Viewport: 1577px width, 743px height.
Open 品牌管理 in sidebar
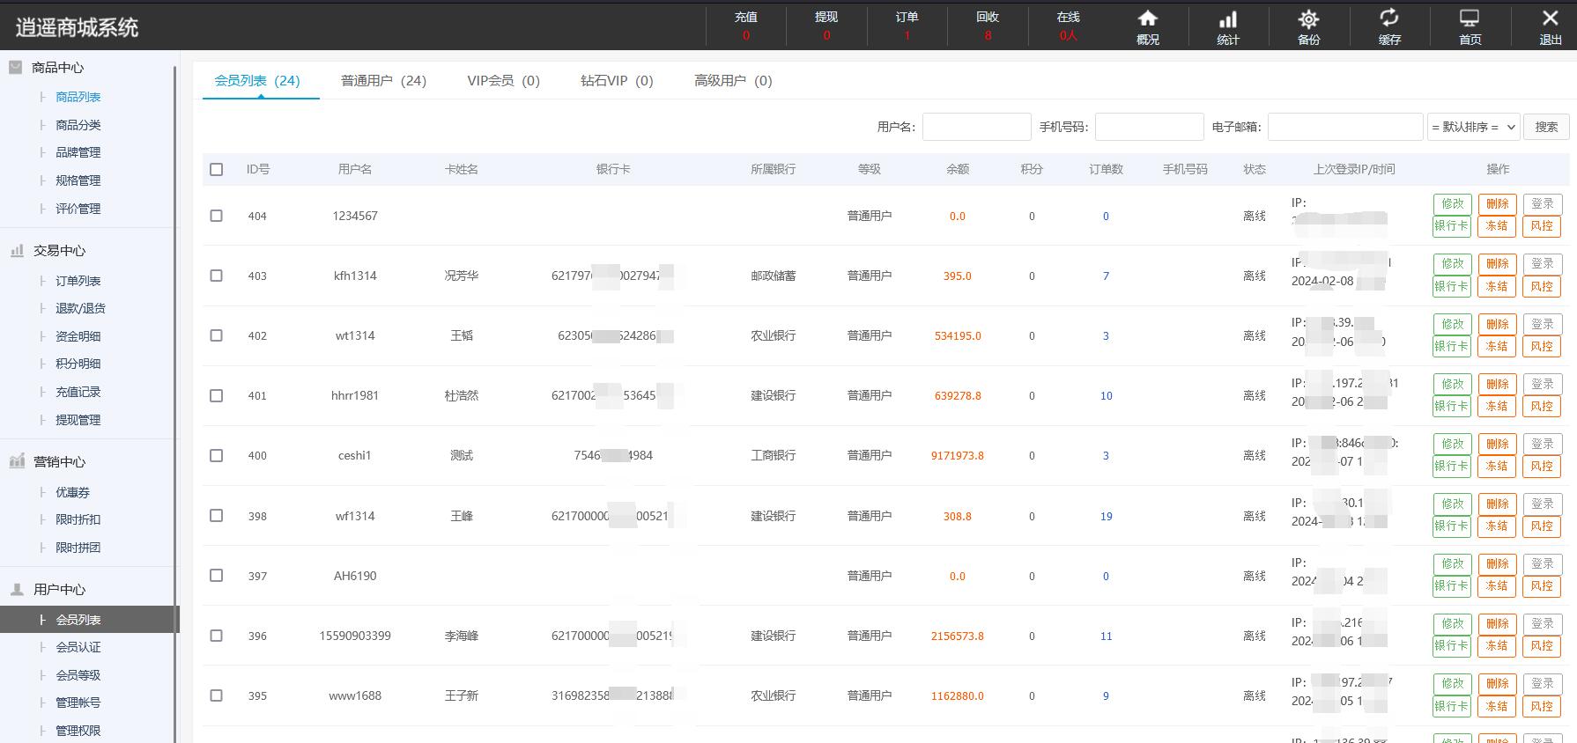(x=78, y=152)
